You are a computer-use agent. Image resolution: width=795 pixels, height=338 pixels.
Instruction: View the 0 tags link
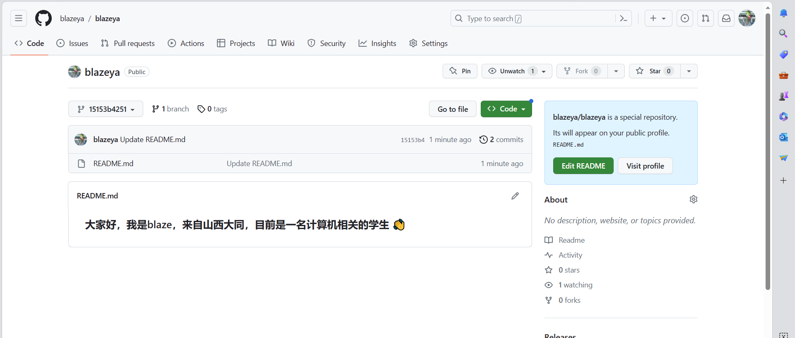point(212,109)
